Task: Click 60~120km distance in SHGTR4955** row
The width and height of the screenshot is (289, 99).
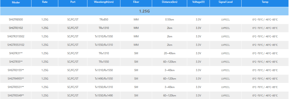Action: tap(170, 79)
